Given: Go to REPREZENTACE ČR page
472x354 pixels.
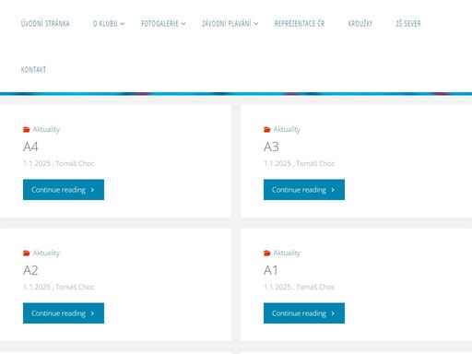Looking at the screenshot, I should [x=300, y=23].
